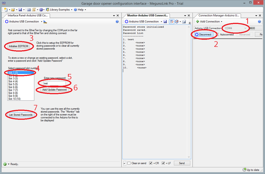Click the baud rate 9600 field
Screen dimensions: 265x174
click(256, 28)
